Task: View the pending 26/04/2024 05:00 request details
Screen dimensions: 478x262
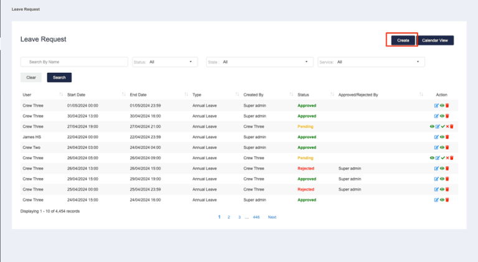Action: [432, 158]
